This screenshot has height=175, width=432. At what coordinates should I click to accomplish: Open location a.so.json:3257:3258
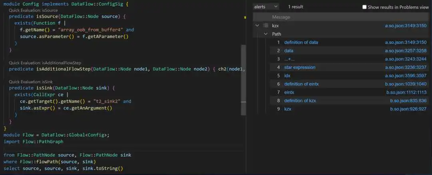pyautogui.click(x=406, y=51)
